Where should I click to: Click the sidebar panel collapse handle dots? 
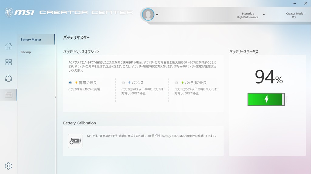click(56, 96)
